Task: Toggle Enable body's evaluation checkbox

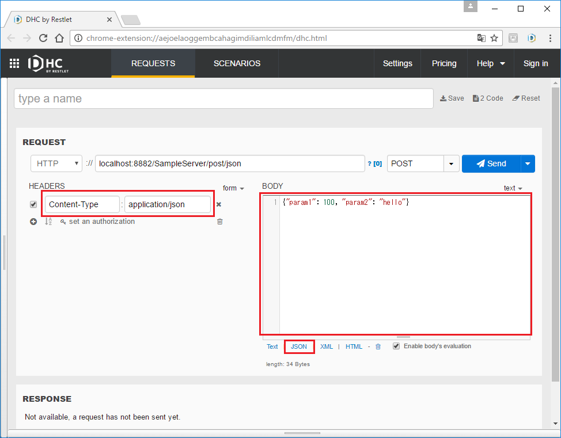Action: (x=396, y=346)
